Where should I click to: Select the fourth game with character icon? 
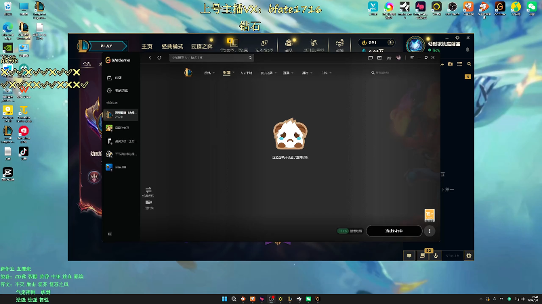(121, 154)
